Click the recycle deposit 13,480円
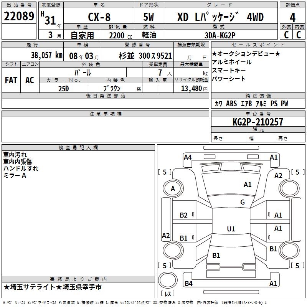This screenshot has width=307, height=307. point(194,89)
